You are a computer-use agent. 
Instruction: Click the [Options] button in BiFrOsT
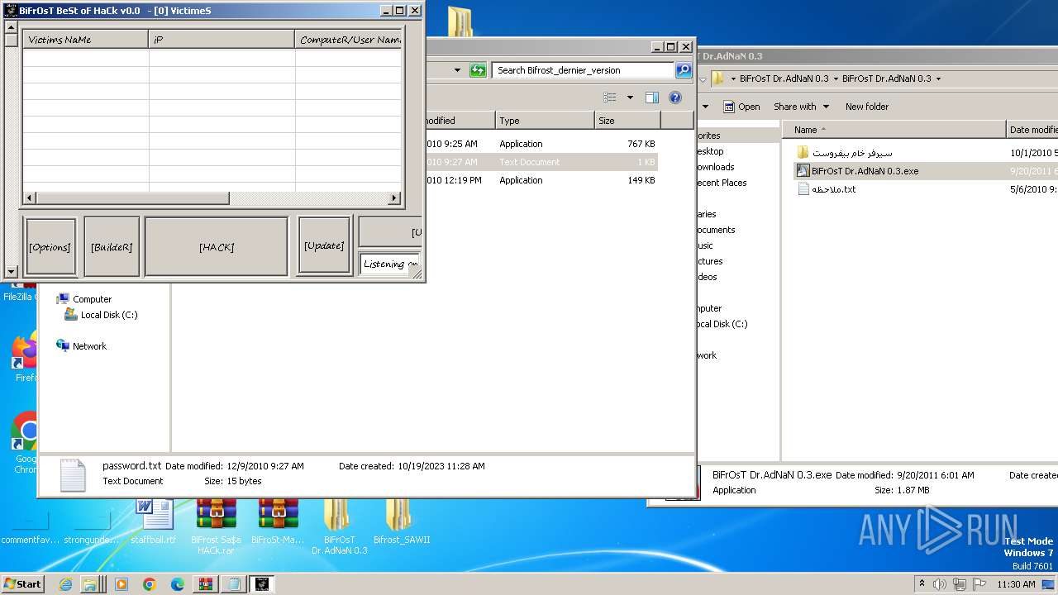pyautogui.click(x=50, y=246)
